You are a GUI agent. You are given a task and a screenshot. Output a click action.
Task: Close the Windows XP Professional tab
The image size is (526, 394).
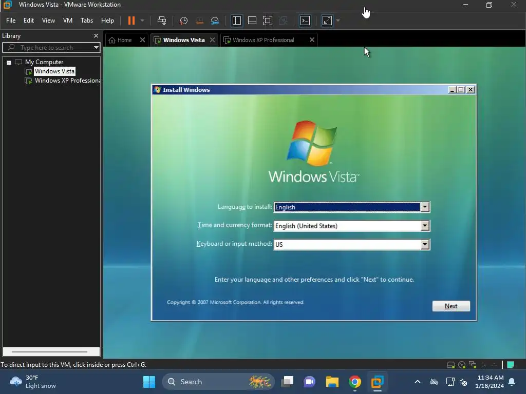click(x=312, y=40)
